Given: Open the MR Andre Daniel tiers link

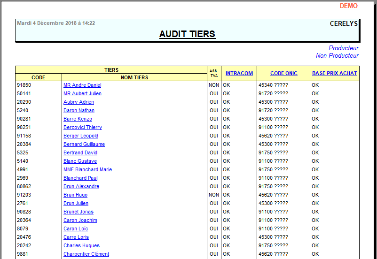Looking at the screenshot, I should point(82,85).
